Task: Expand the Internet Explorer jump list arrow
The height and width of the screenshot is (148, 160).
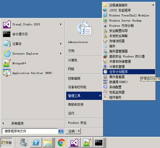Action: point(61,53)
